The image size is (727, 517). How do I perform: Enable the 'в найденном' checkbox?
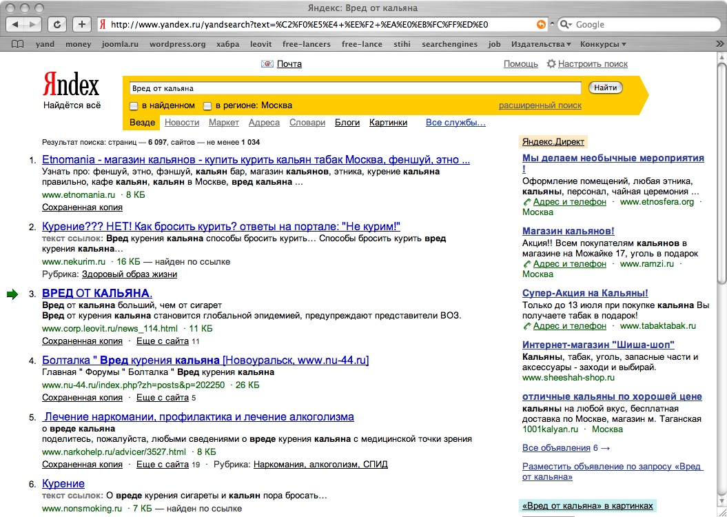[x=134, y=106]
